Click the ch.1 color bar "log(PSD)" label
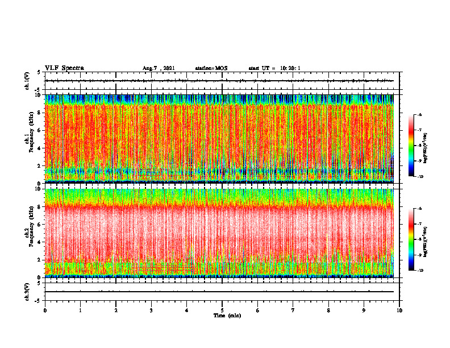This screenshot has width=450, height=348. pyautogui.click(x=426, y=148)
